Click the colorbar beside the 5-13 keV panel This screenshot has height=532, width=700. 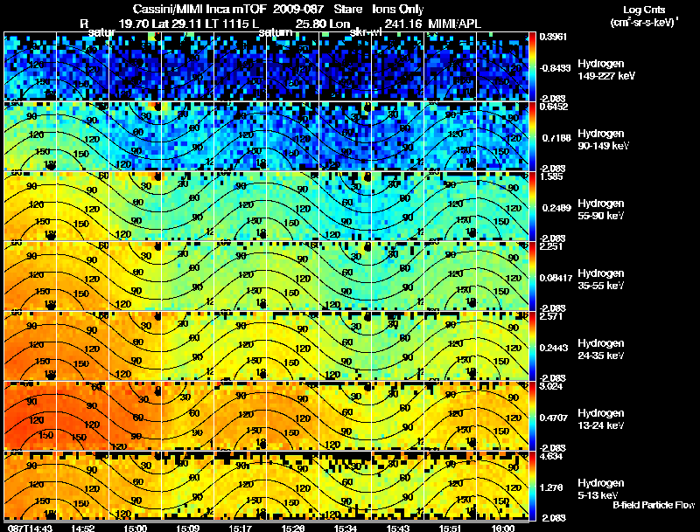click(x=532, y=486)
